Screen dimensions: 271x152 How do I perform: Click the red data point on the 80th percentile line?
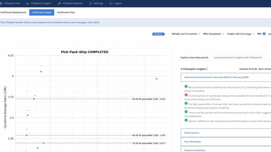click(27, 135)
